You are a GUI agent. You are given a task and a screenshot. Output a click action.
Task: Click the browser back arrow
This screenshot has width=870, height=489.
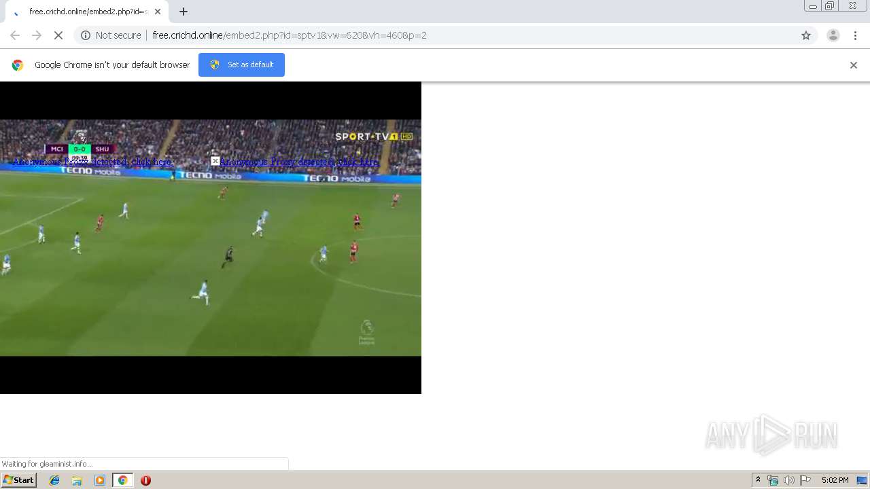tap(15, 35)
